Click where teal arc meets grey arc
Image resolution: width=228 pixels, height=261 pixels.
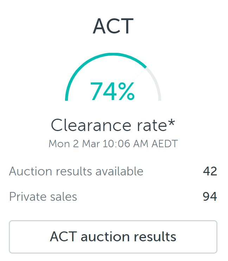[146, 67]
